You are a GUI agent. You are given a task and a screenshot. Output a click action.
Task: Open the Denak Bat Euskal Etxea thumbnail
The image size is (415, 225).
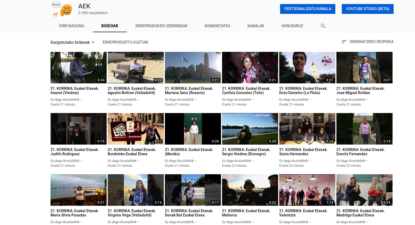(193, 190)
